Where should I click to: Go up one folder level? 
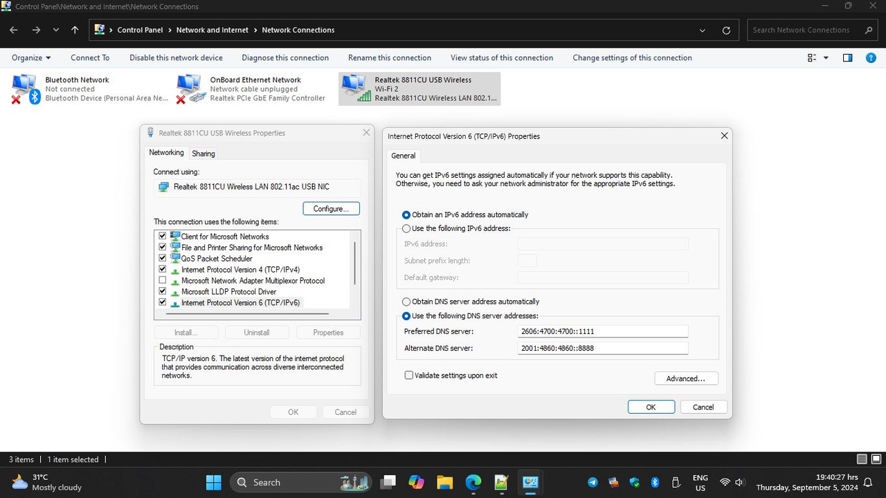coord(75,30)
